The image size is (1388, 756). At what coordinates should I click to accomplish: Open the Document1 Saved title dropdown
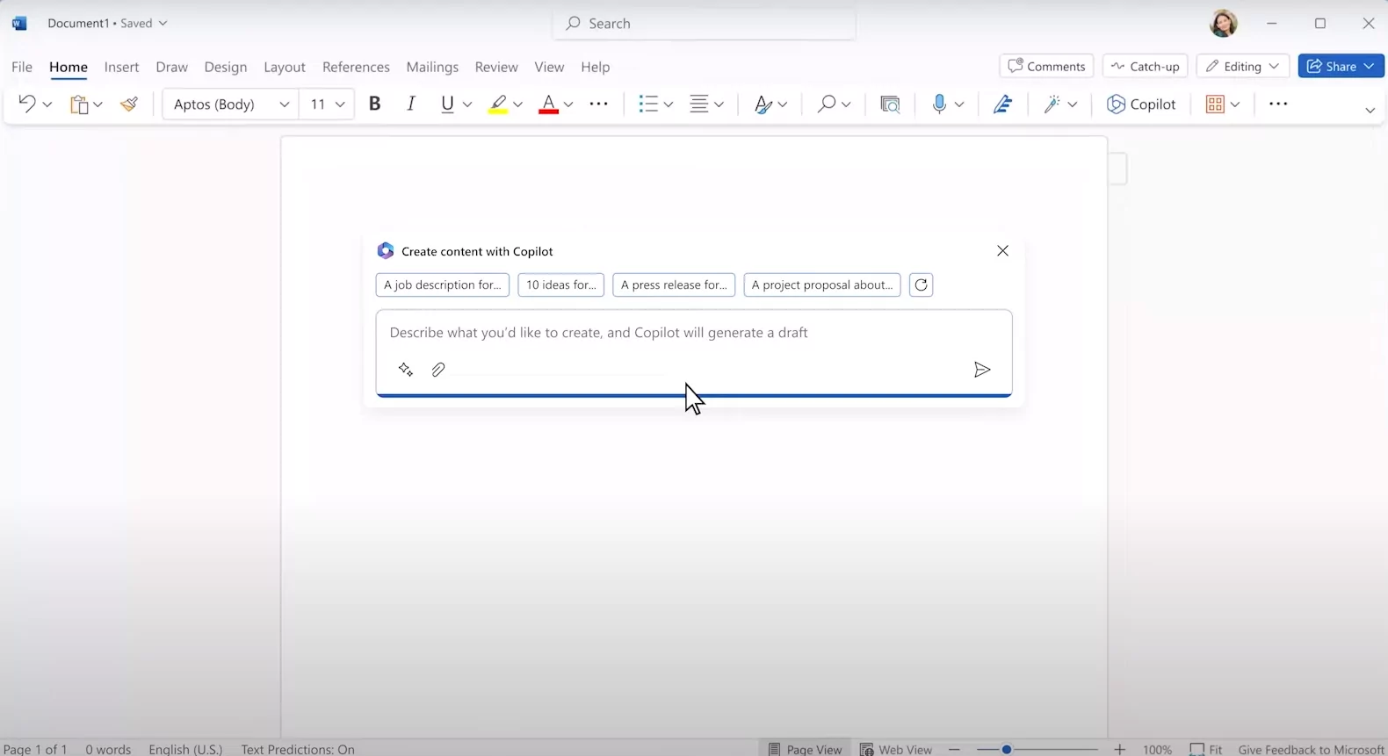(x=107, y=24)
